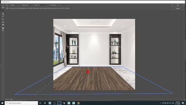
Task: Select the Hand tool
Action: pyautogui.click(x=3, y=28)
